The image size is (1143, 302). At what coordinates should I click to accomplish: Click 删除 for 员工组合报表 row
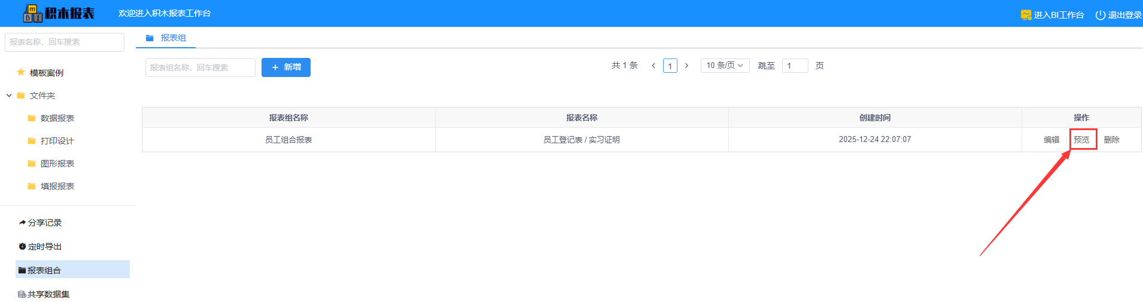pyautogui.click(x=1111, y=140)
